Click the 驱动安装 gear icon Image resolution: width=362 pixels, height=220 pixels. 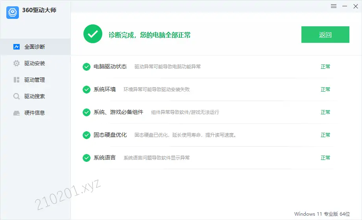click(17, 63)
